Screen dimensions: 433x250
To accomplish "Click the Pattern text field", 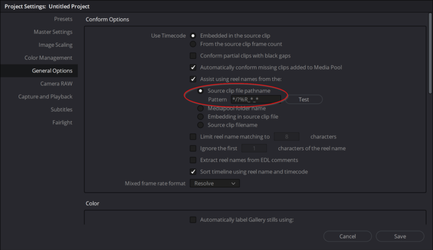I will 255,100.
